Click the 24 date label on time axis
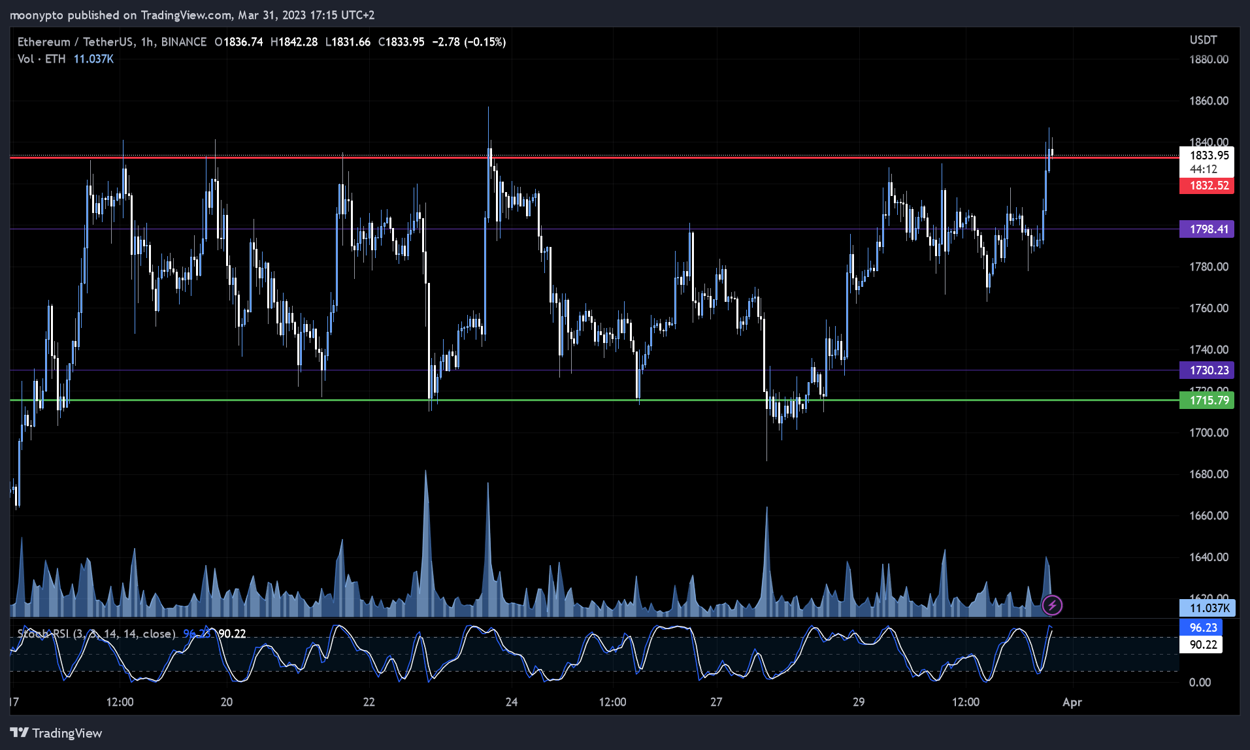This screenshot has height=750, width=1250. point(512,702)
